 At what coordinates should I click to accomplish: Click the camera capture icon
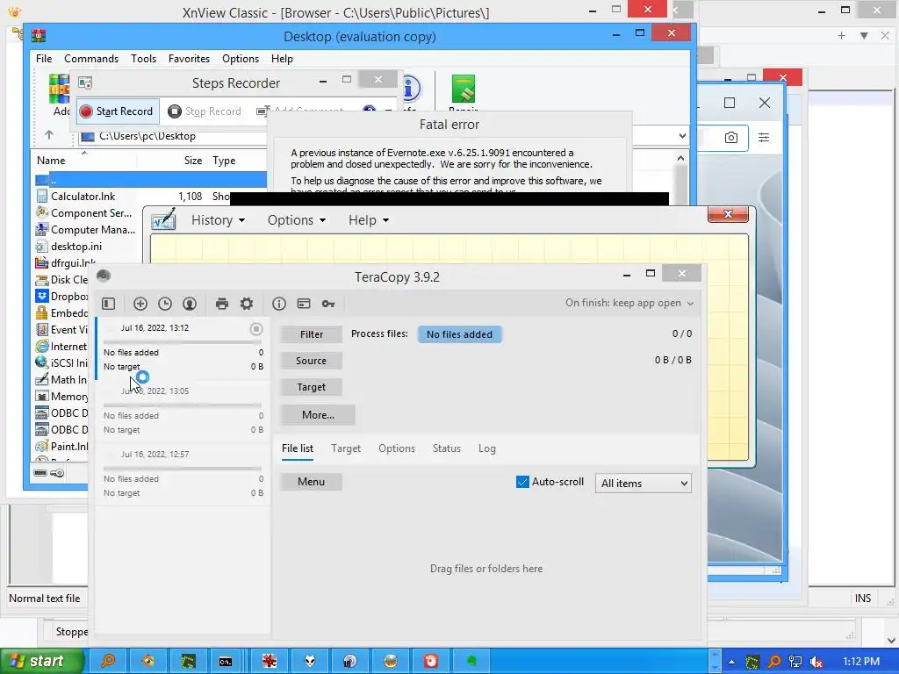pos(731,138)
